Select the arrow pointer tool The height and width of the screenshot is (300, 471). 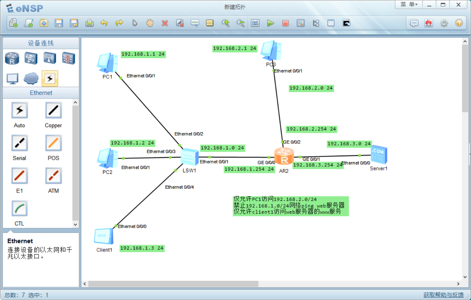[x=135, y=23]
